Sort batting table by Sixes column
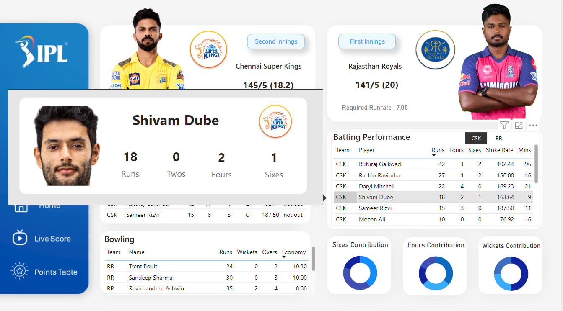 [x=475, y=150]
